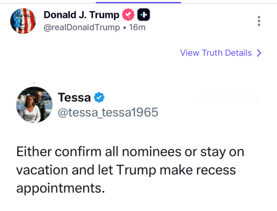
Task: Click the red verified badge beside Trump
Action: (128, 14)
